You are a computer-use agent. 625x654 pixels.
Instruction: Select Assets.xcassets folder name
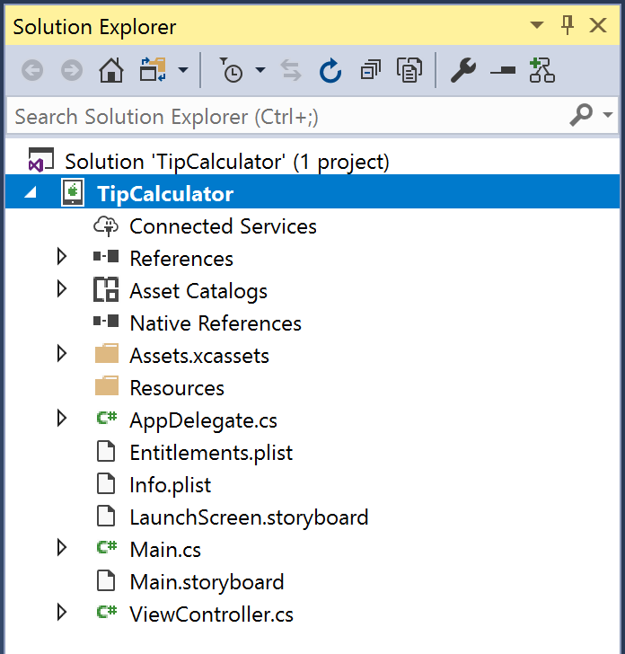tap(199, 356)
